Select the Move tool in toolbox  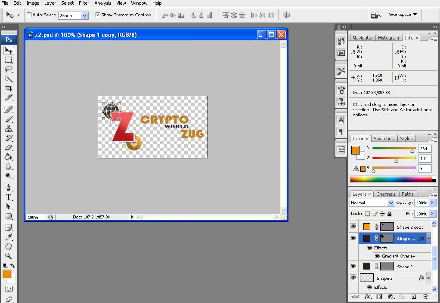pos(9,50)
